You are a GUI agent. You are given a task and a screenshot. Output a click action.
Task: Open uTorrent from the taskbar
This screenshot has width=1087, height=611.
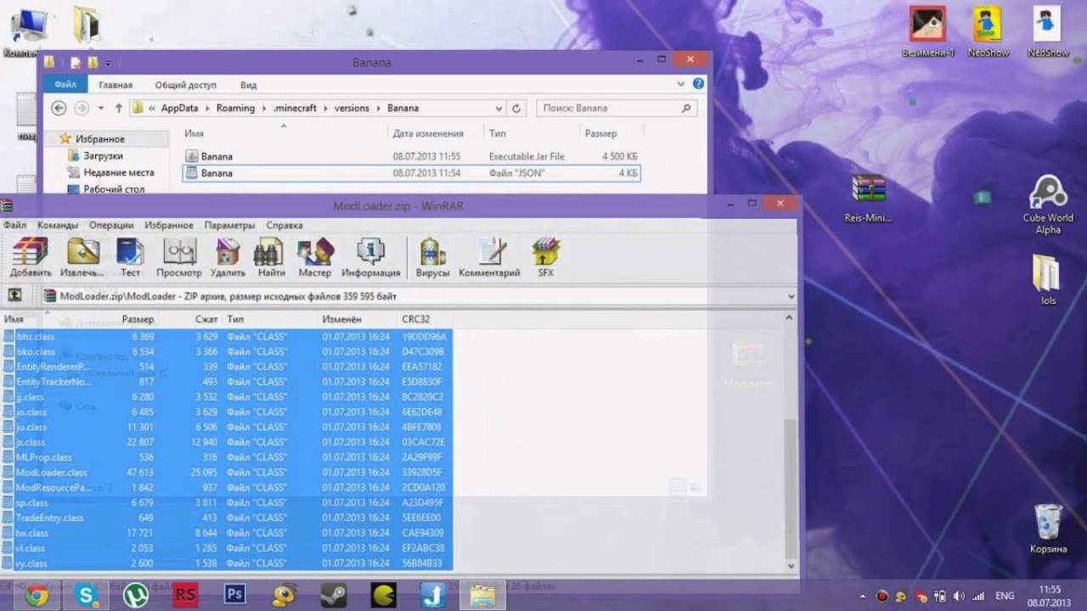135,596
